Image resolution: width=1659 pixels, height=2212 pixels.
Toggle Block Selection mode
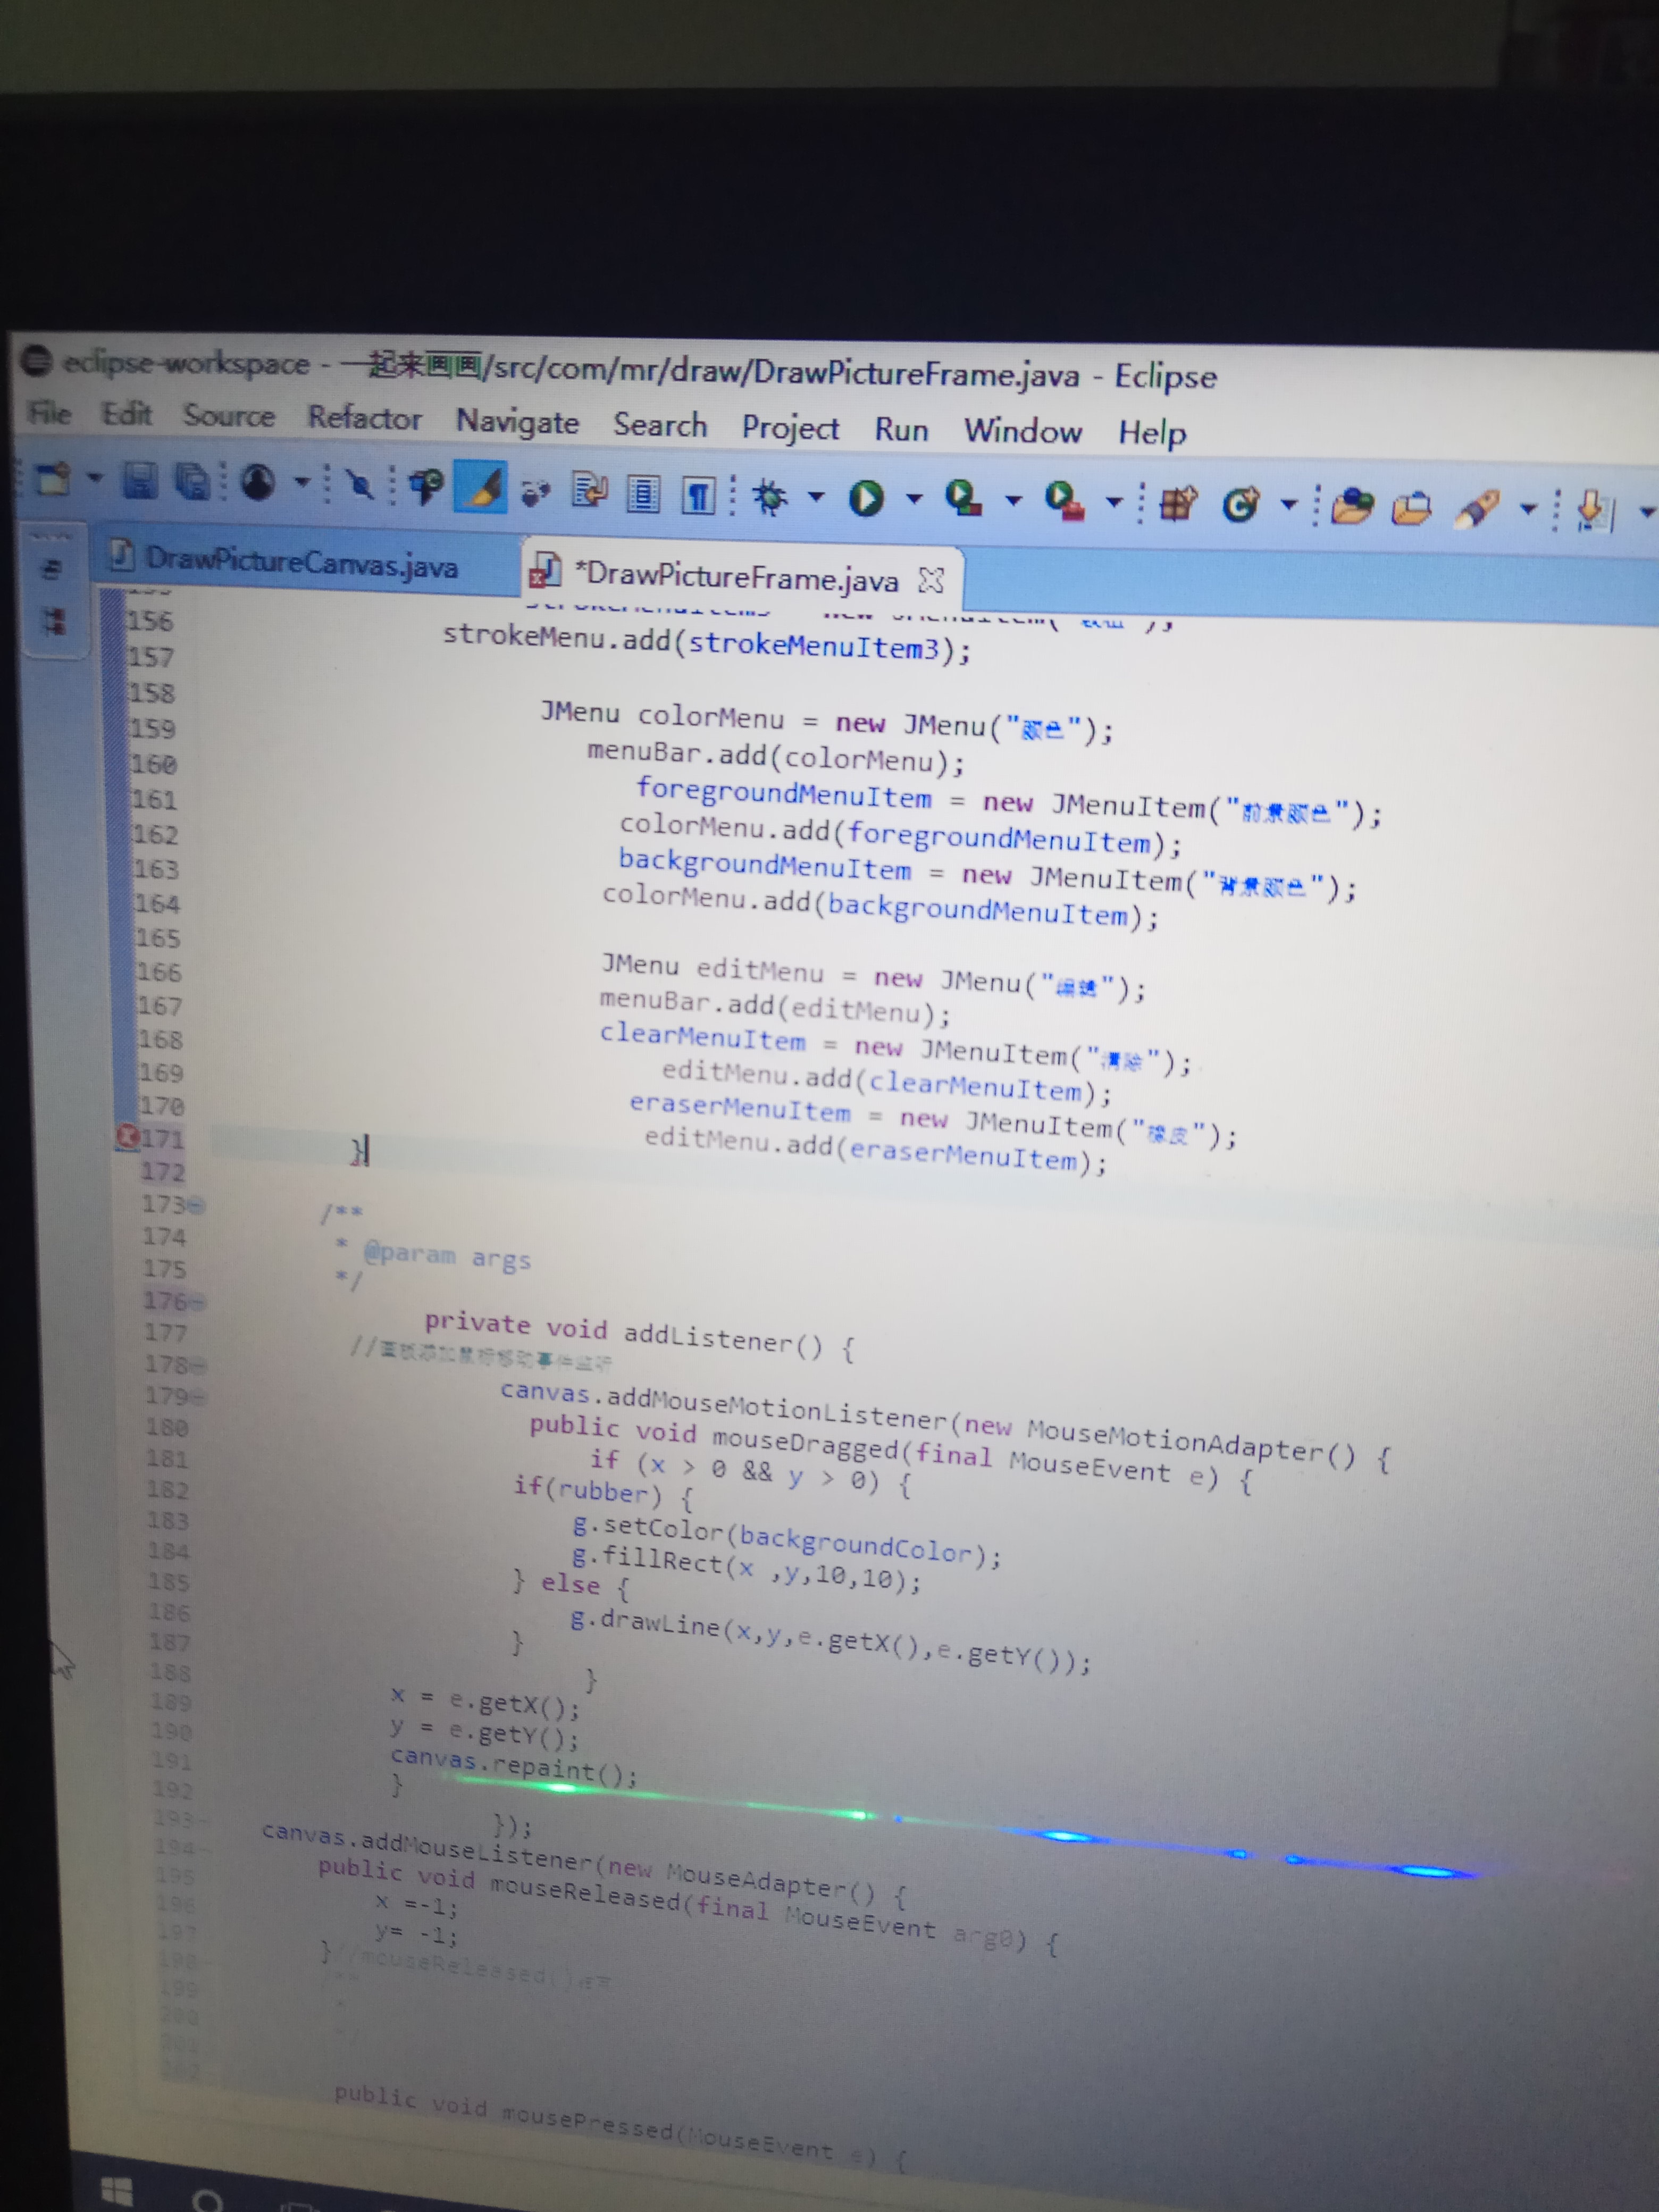pos(643,494)
